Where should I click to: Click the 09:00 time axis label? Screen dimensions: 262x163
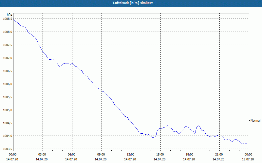102,155
